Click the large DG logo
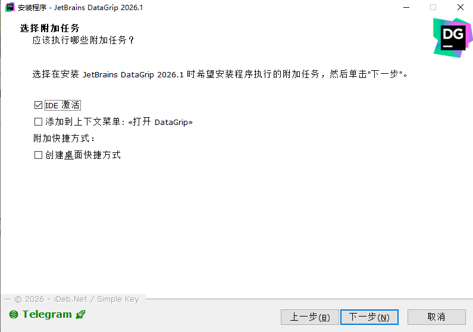This screenshot has height=332, width=473. click(x=453, y=37)
